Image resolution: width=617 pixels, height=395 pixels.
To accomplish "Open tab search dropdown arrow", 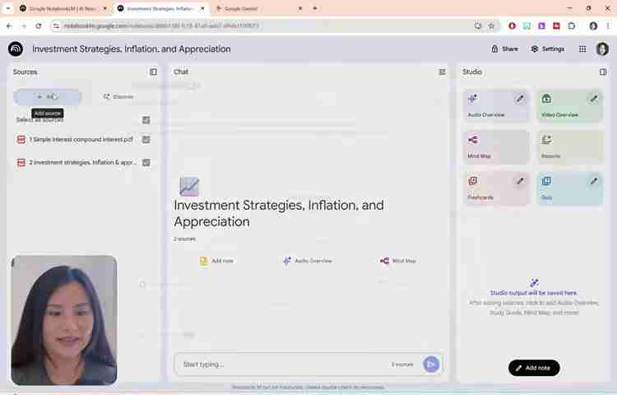I will [8, 8].
